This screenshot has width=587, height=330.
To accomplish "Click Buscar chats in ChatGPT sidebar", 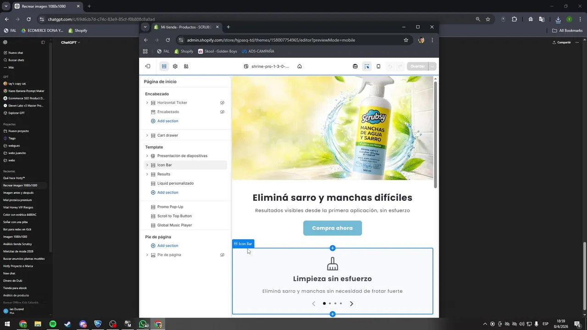I will click(16, 60).
